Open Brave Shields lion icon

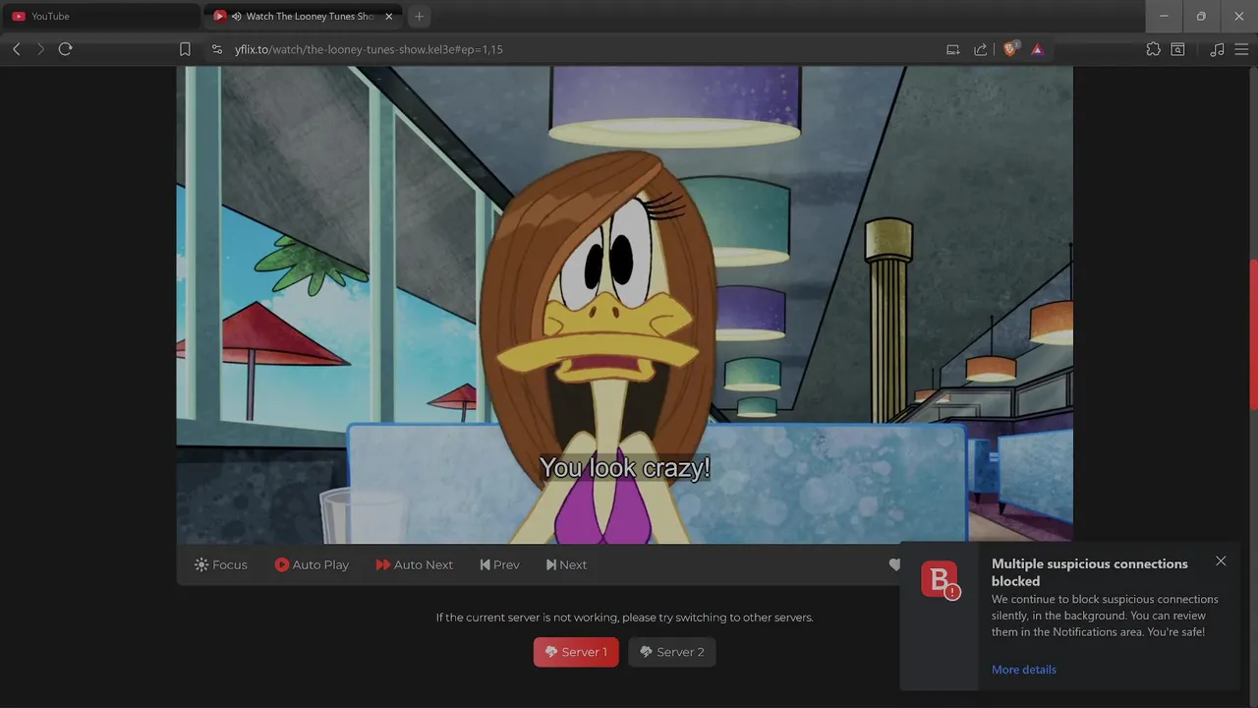[1010, 49]
